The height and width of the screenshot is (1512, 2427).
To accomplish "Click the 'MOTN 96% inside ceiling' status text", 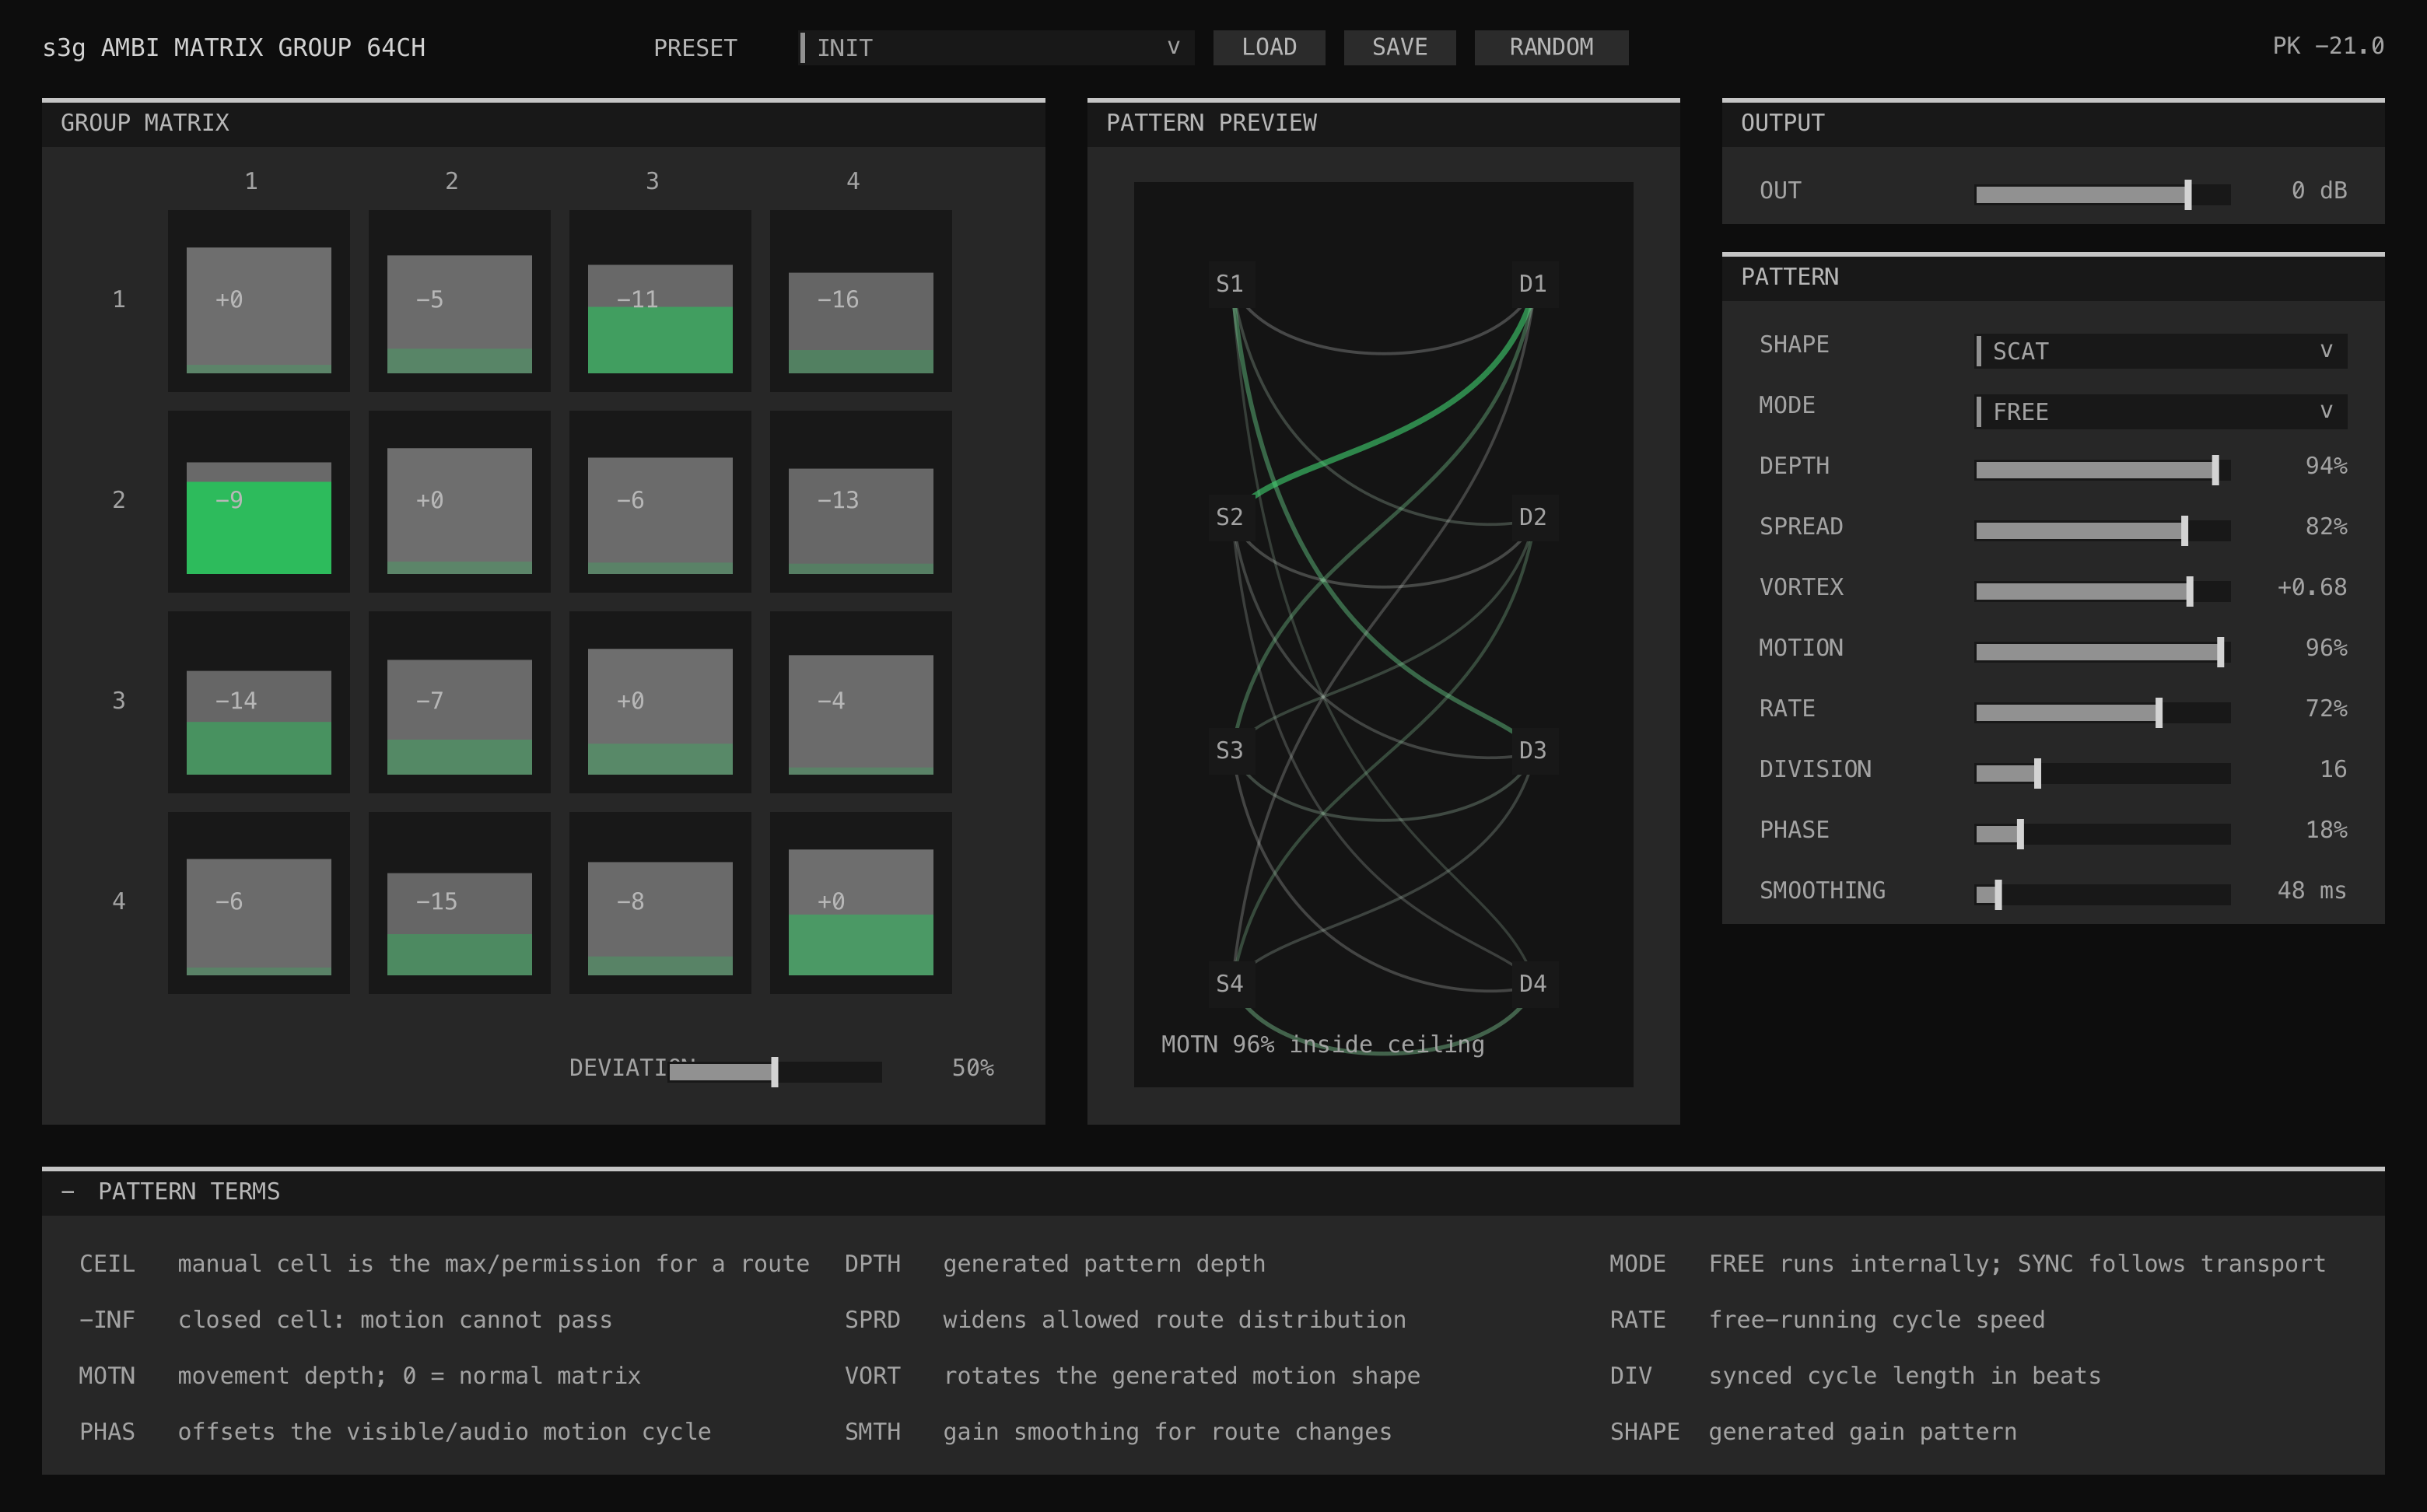I will [x=1322, y=1045].
